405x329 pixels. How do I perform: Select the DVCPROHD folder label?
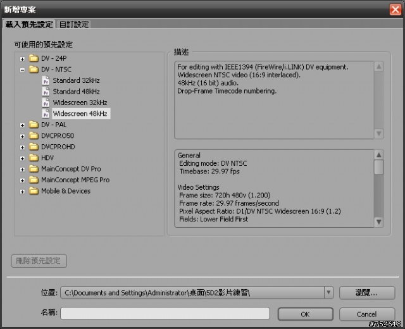pos(58,147)
